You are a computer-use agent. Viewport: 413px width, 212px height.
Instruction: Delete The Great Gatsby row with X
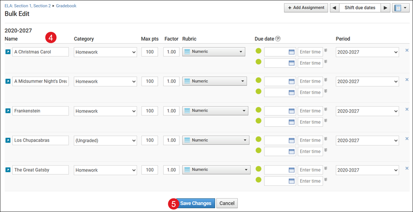pos(407,168)
